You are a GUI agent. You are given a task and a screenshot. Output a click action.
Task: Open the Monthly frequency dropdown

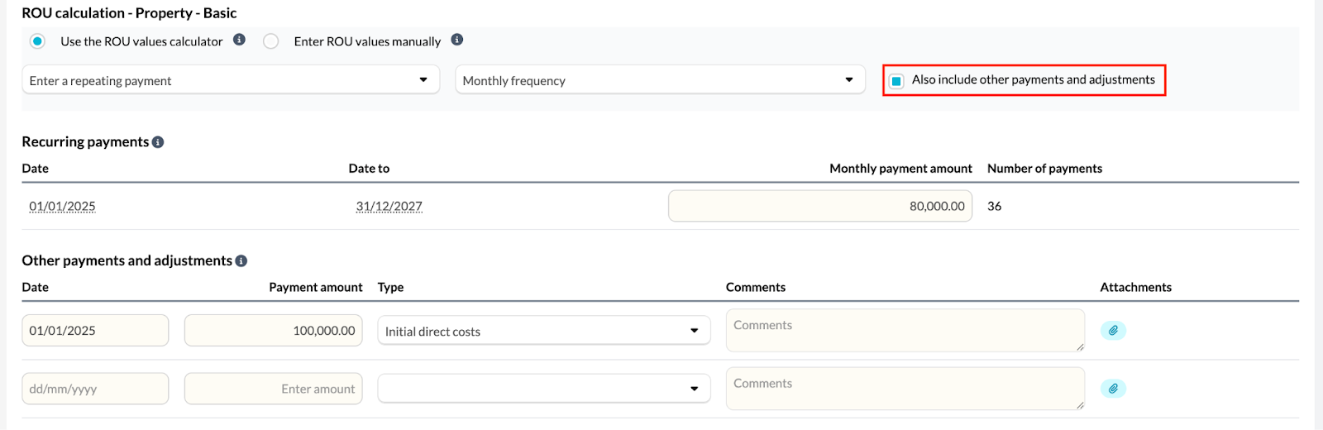tap(659, 80)
